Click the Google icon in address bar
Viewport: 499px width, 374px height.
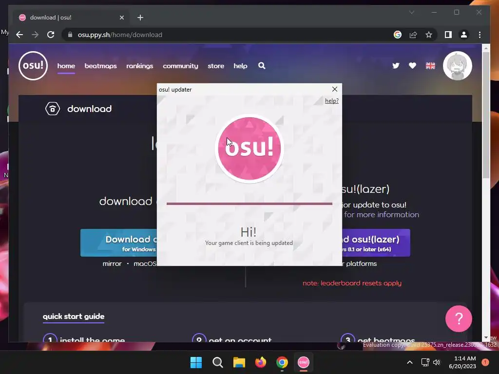click(x=398, y=35)
